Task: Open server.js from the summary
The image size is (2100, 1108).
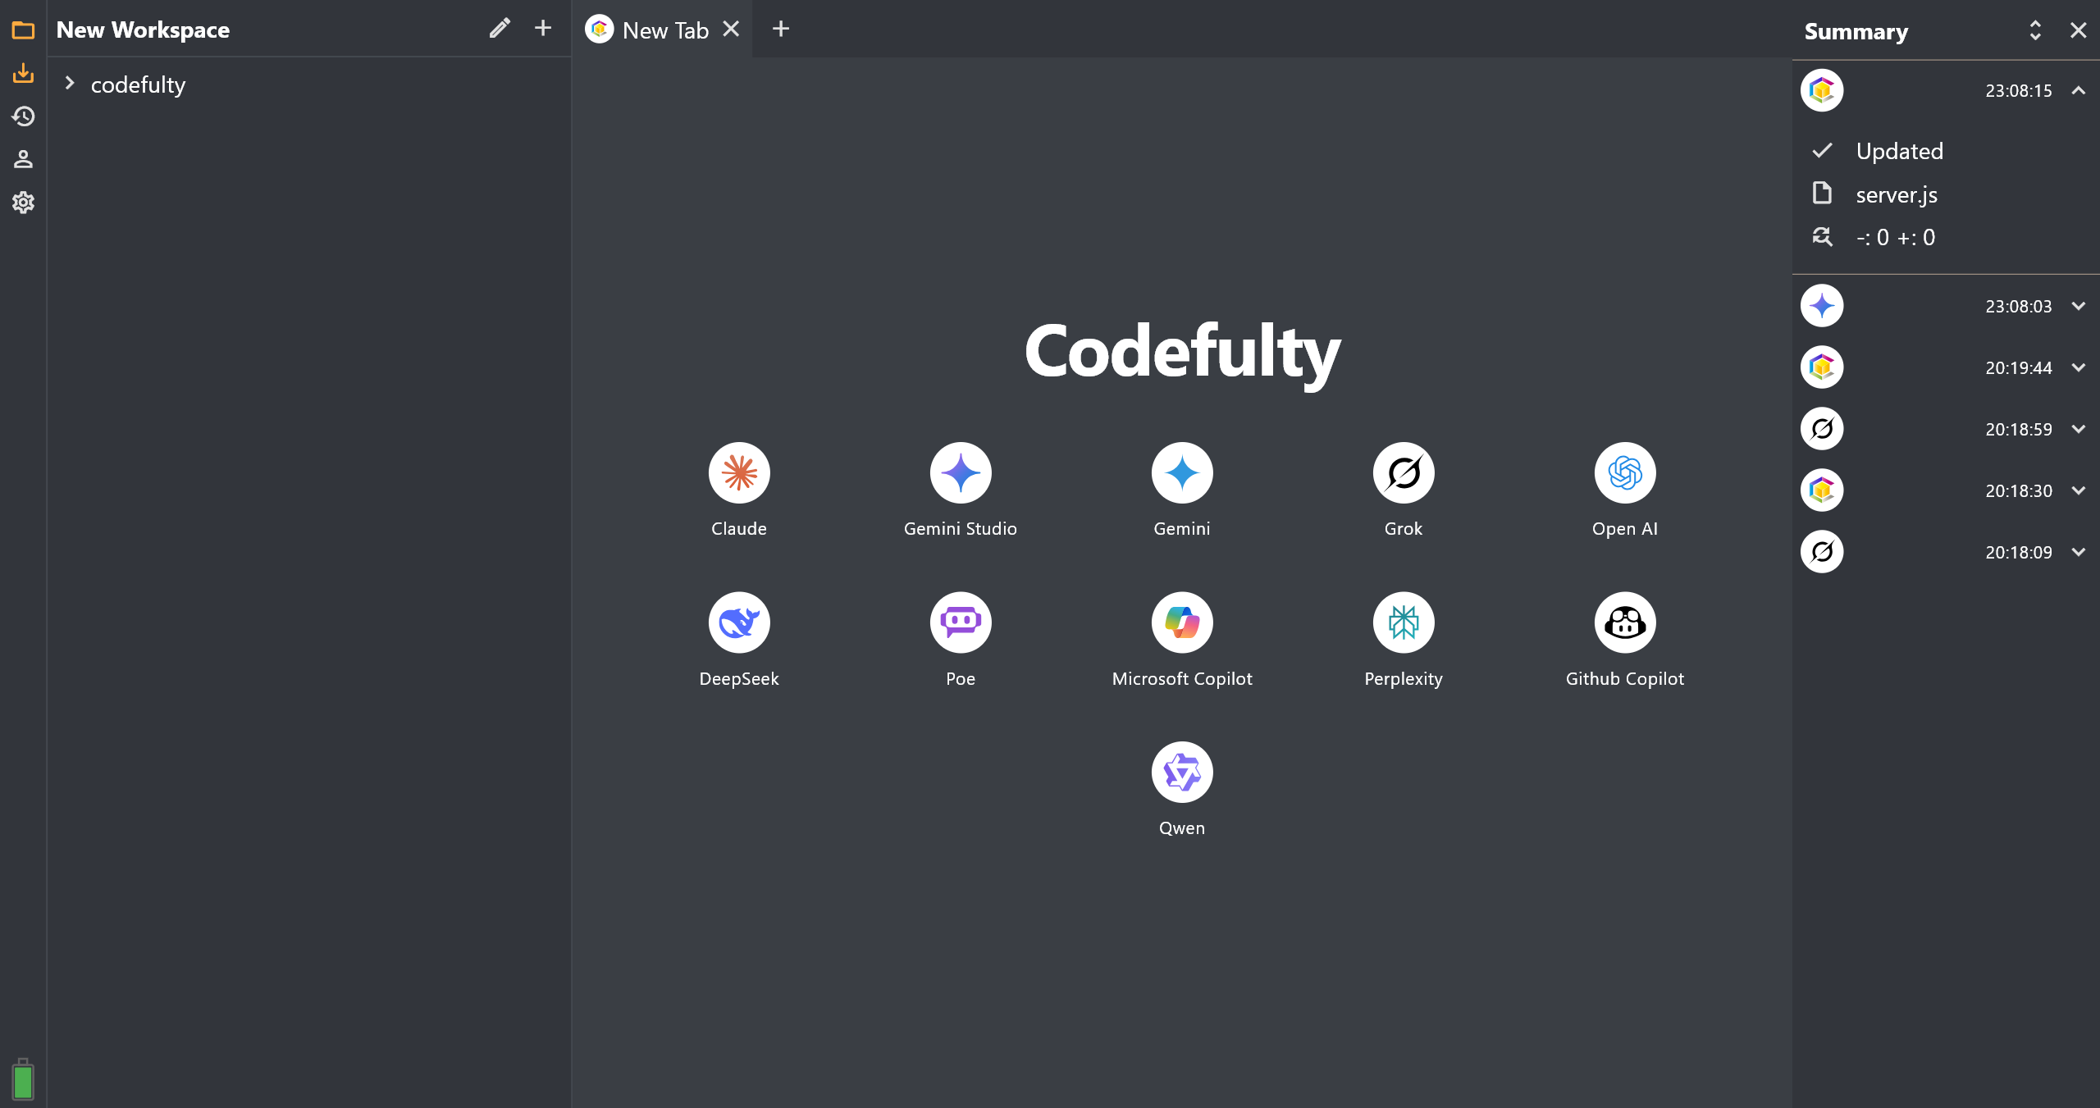Action: (1896, 194)
